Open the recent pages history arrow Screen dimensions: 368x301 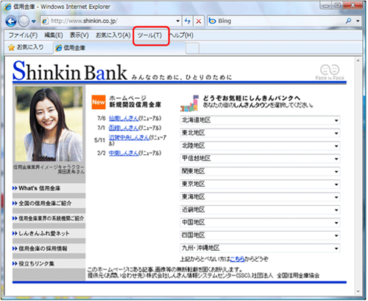(34, 21)
